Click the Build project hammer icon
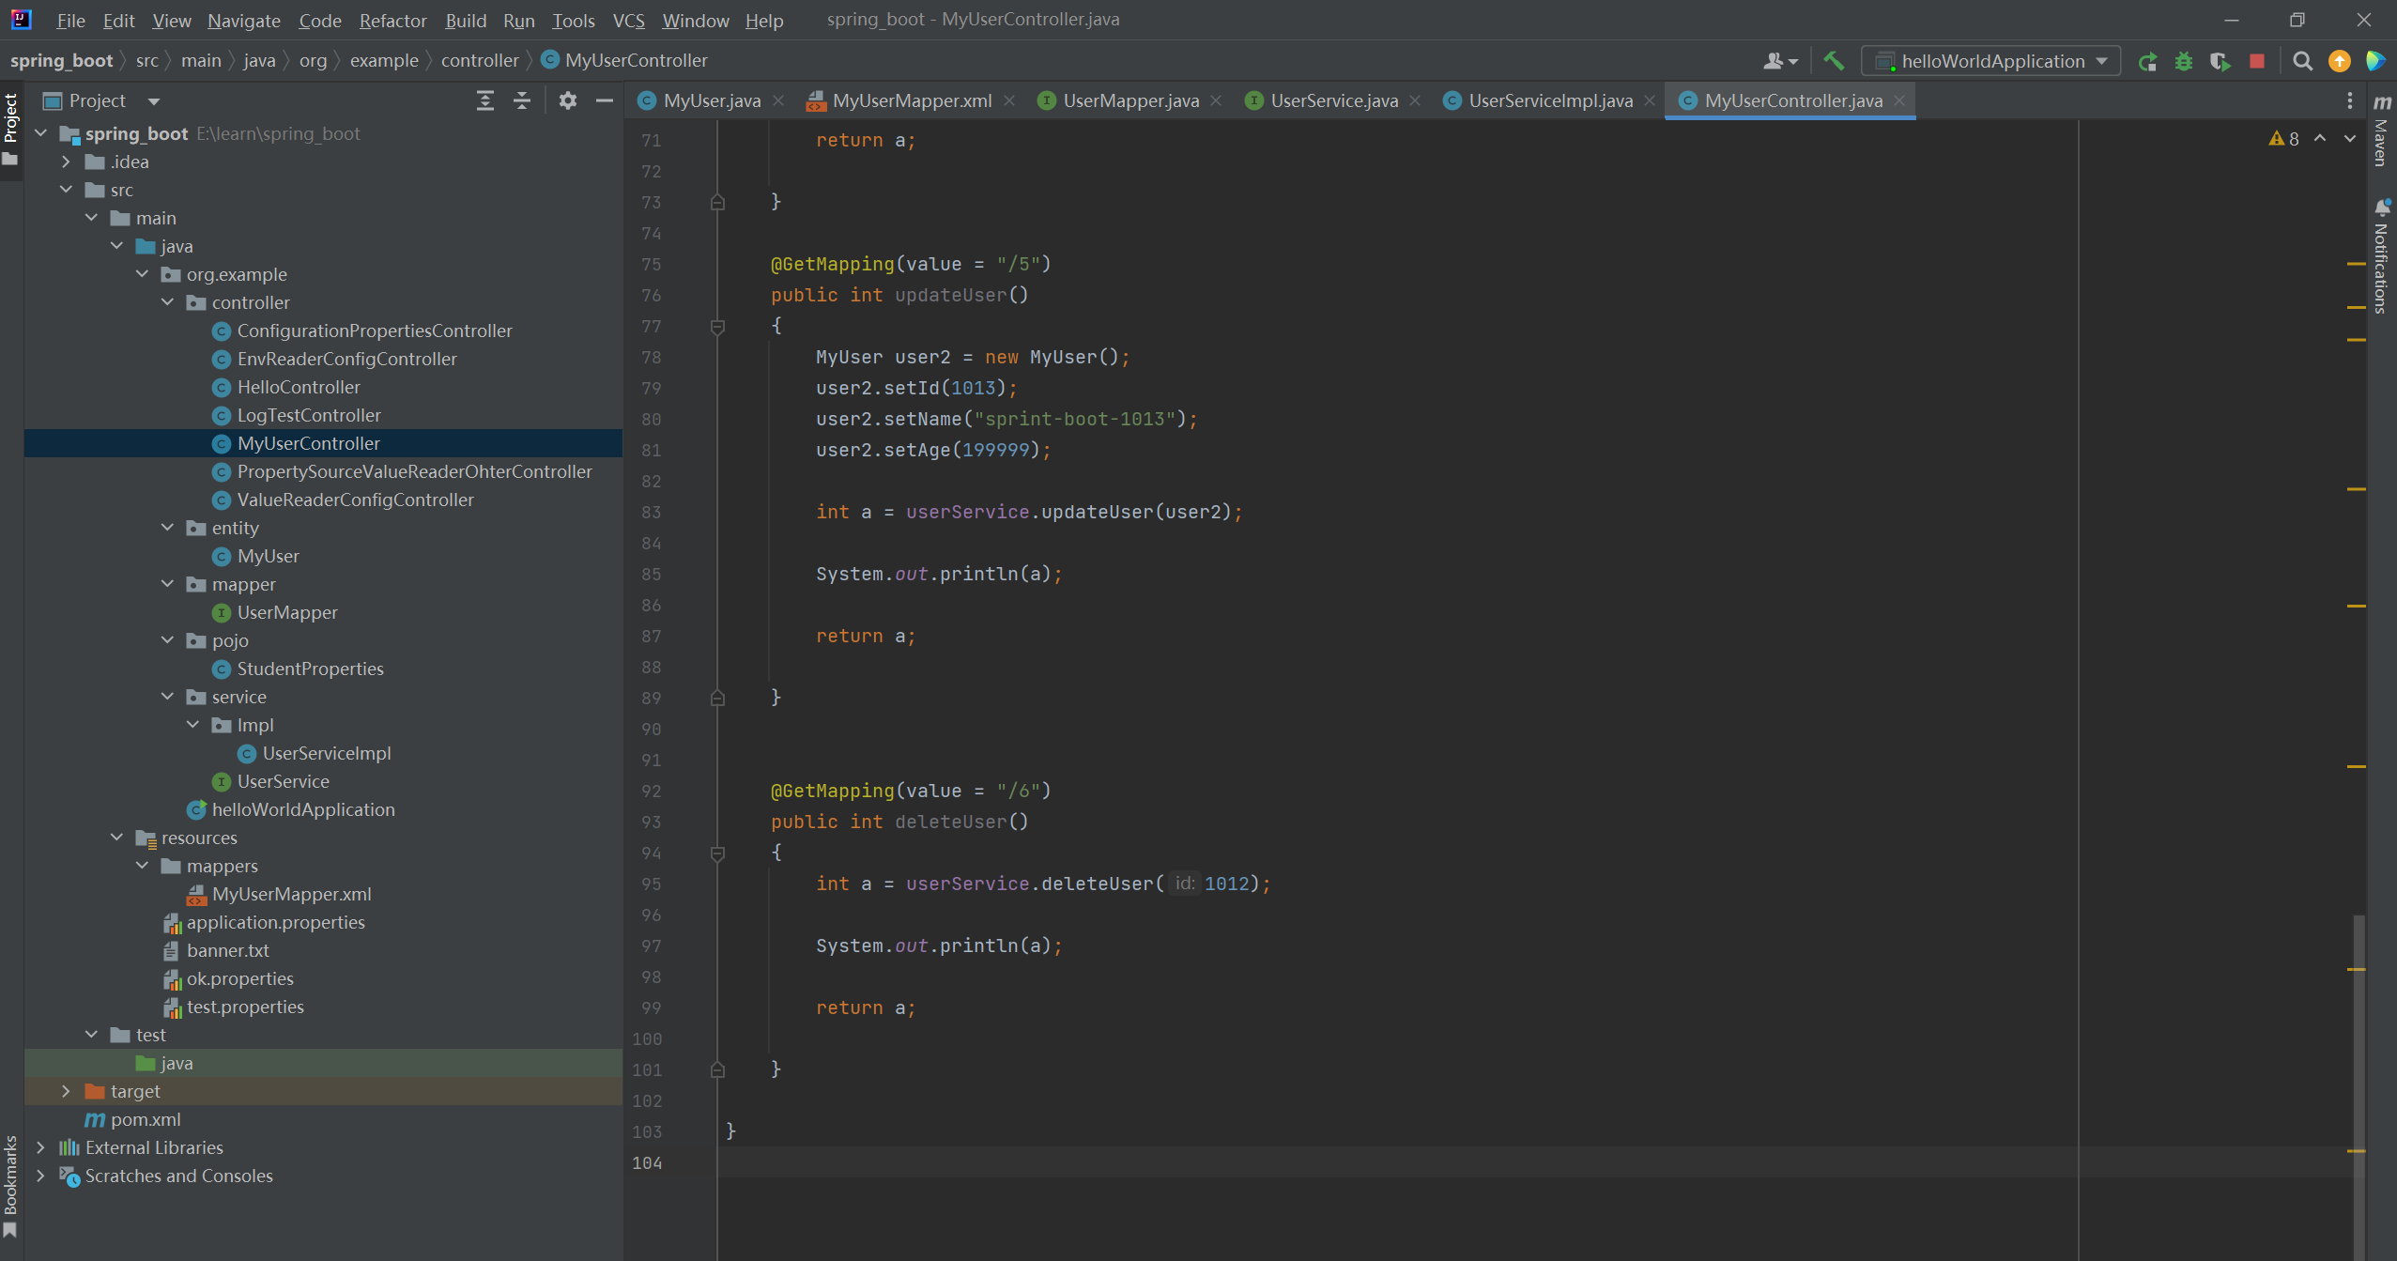This screenshot has height=1261, width=2397. 1833,61
